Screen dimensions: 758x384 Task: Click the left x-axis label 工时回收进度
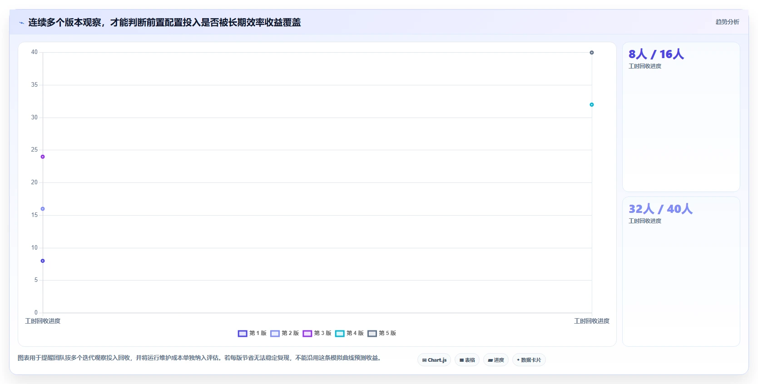43,321
